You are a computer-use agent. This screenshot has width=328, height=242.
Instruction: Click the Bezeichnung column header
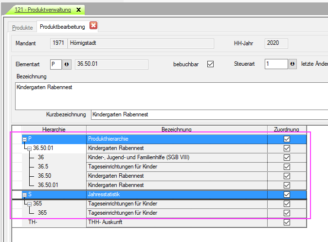tap(176, 129)
